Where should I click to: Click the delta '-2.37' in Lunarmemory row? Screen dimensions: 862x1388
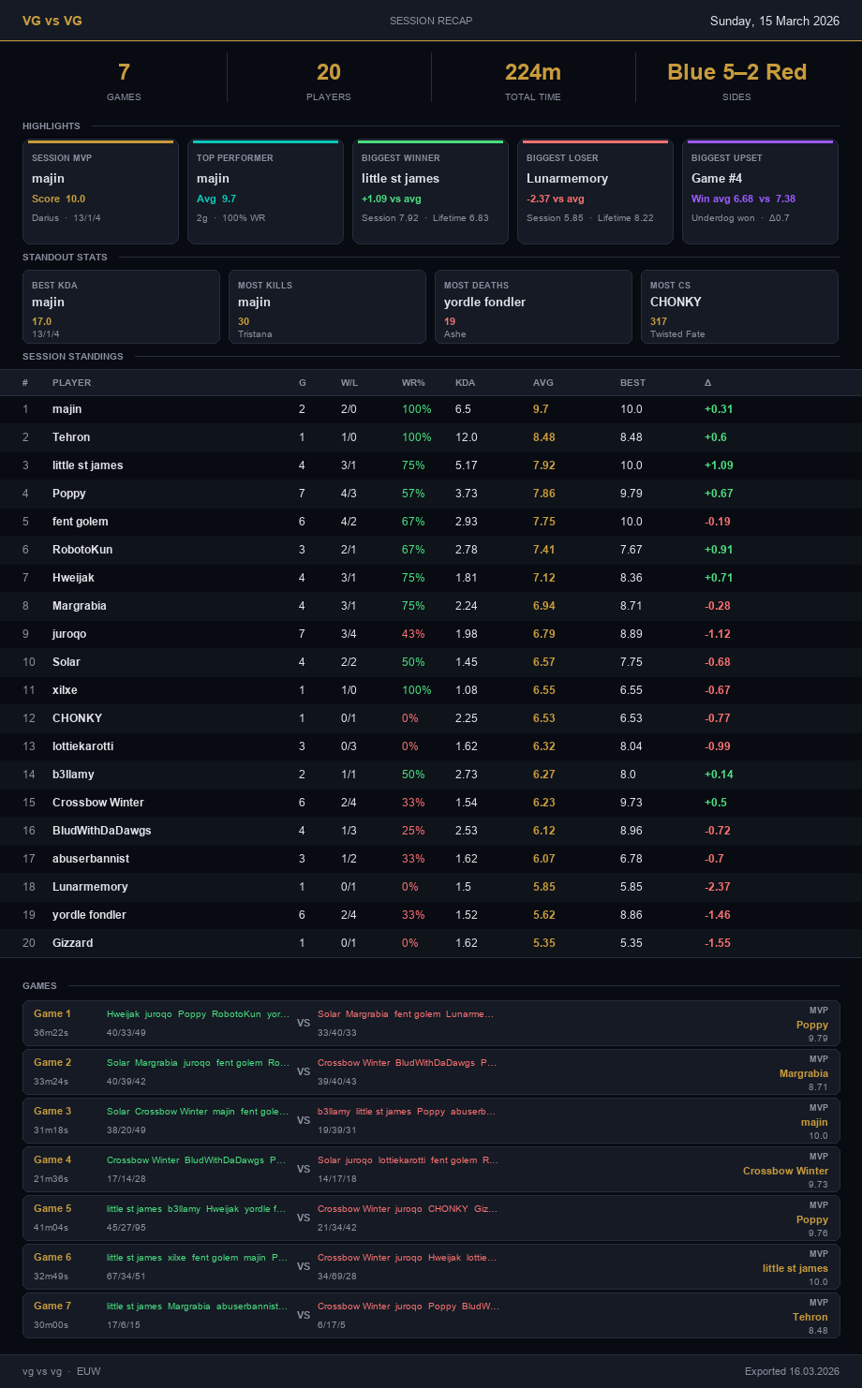(x=718, y=887)
